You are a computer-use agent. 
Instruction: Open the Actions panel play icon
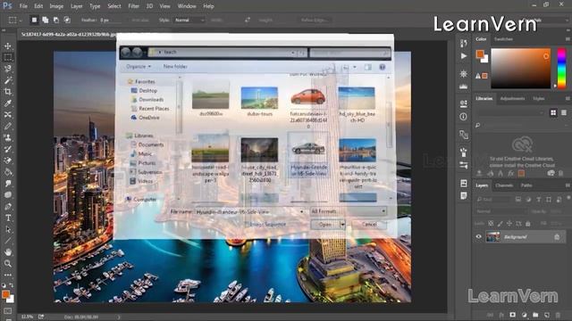pyautogui.click(x=464, y=56)
